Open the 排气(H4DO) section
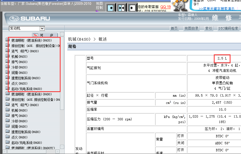Viewport: 241px width, 154px height. point(19,116)
